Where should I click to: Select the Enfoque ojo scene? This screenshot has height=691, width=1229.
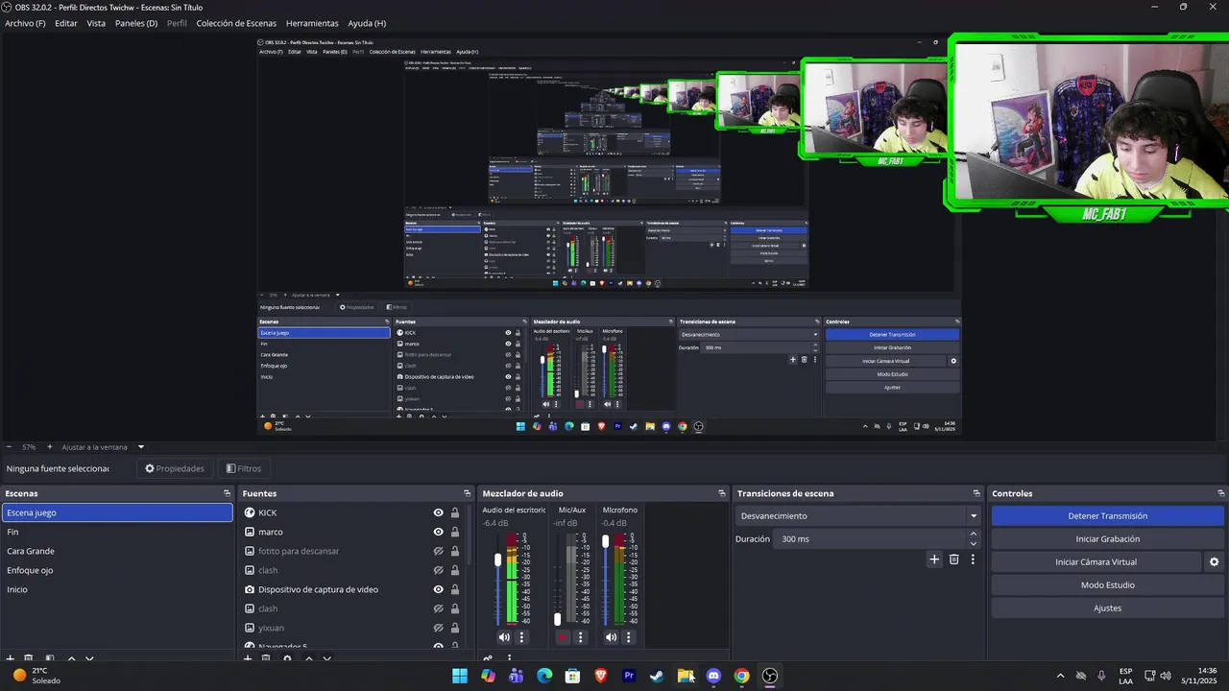coord(117,570)
